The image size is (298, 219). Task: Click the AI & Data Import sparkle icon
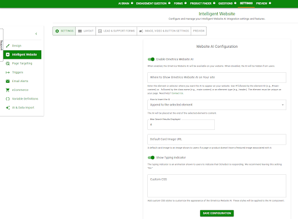[8, 108]
